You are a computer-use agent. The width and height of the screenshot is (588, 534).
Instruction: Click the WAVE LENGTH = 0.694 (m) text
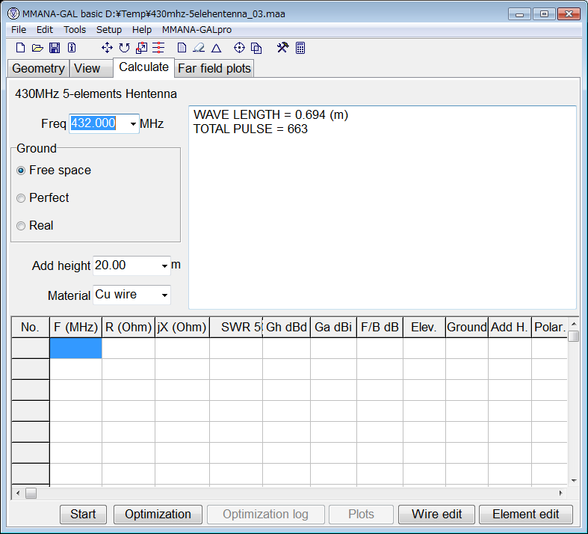270,115
